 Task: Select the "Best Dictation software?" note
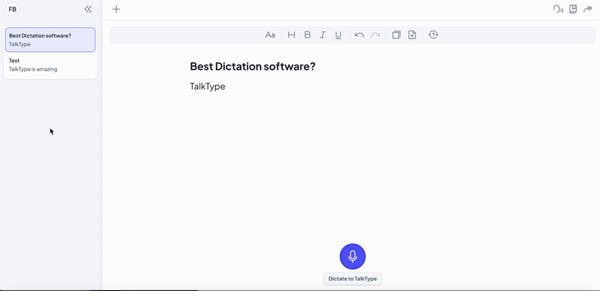point(50,40)
